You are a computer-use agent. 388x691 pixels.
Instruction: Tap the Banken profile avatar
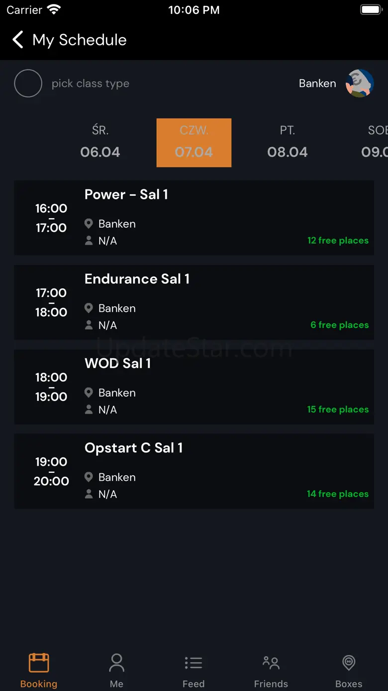tap(360, 83)
